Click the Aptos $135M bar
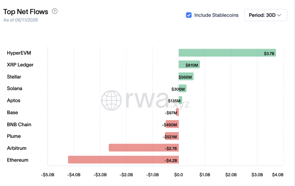Image resolution: width=295 pixels, height=186 pixels. [180, 100]
